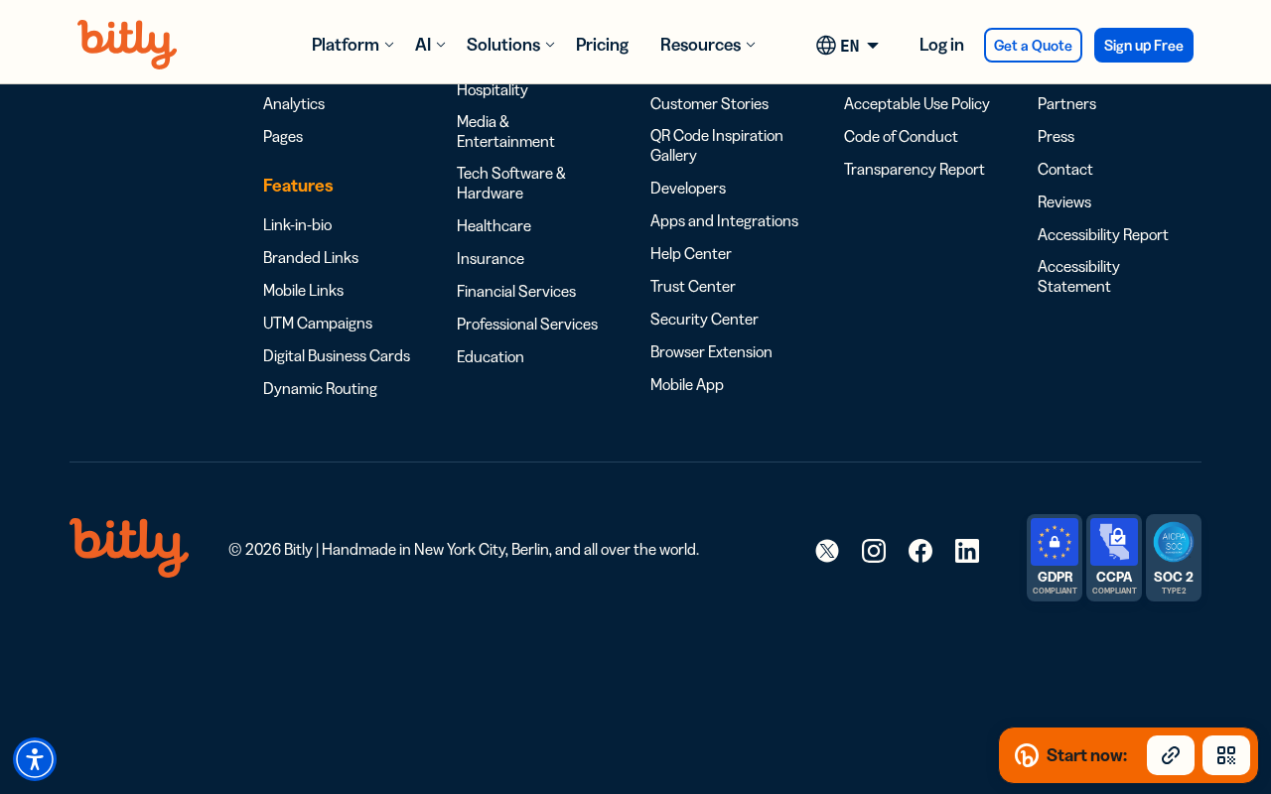
Task: Visit Bitly's Facebook page icon
Action: [920, 551]
